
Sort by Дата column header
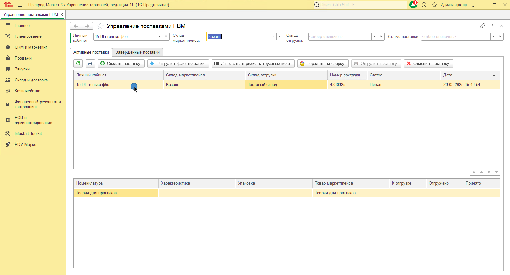(470, 75)
